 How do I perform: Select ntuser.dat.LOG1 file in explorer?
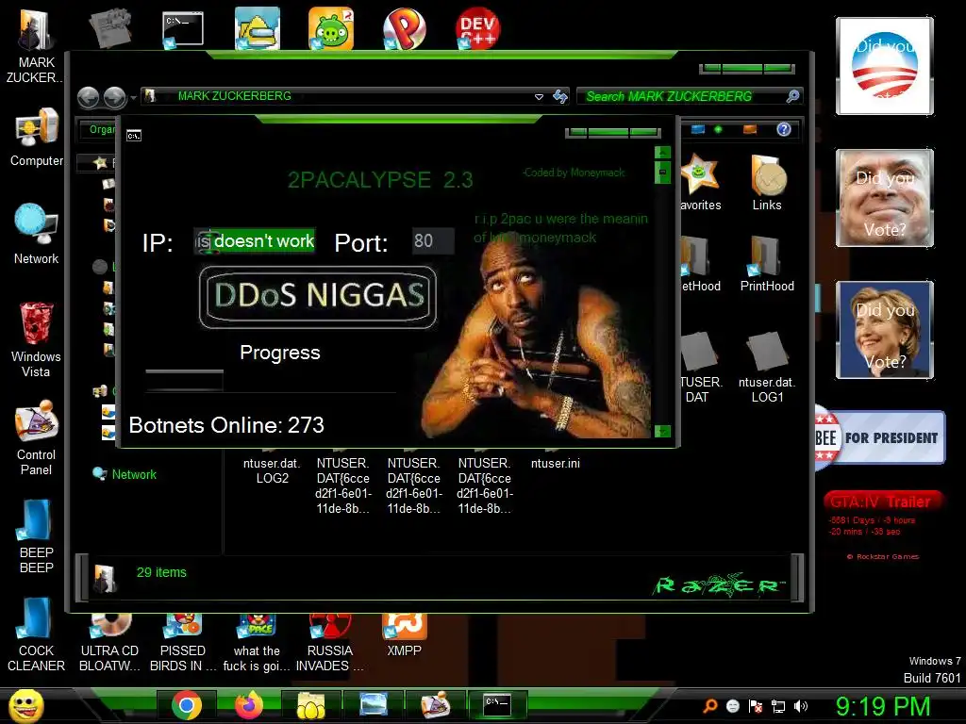[x=767, y=368]
